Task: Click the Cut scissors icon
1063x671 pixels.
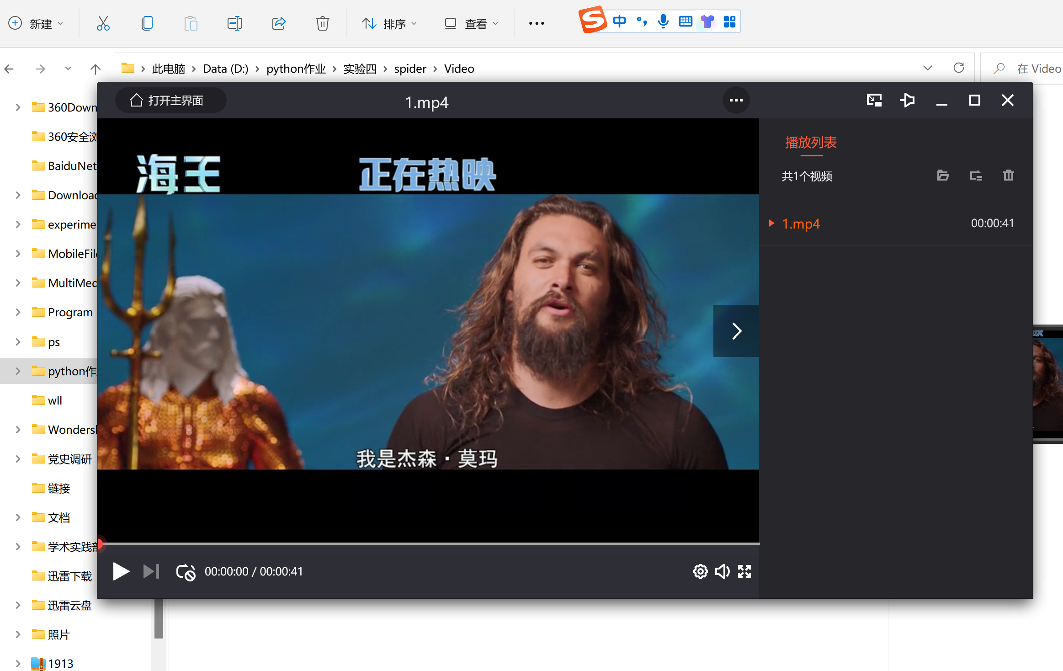Action: tap(103, 23)
